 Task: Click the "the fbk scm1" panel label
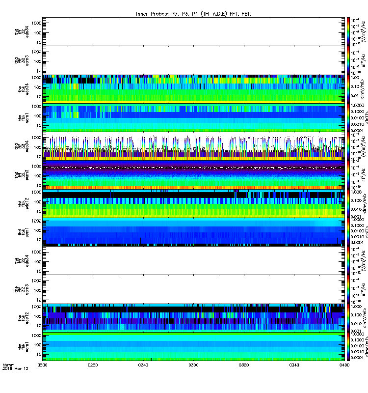24,347
